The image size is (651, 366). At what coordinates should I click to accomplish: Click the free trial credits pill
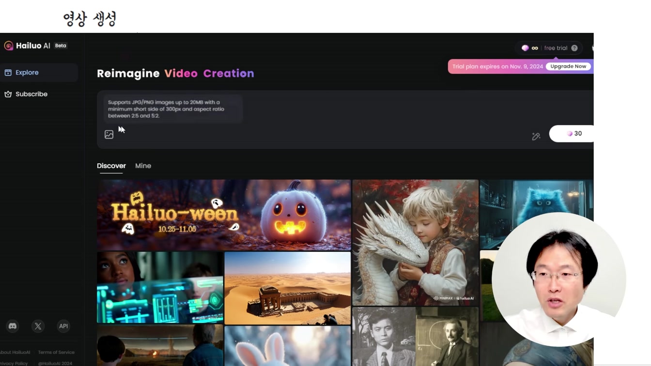click(x=549, y=48)
